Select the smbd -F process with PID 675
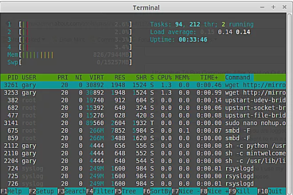The image size is (293, 195). pyautogui.click(x=143, y=131)
